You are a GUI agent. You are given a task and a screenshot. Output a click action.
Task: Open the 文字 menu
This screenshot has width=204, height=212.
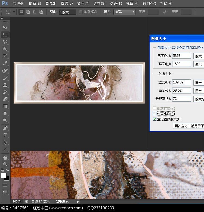83,3
